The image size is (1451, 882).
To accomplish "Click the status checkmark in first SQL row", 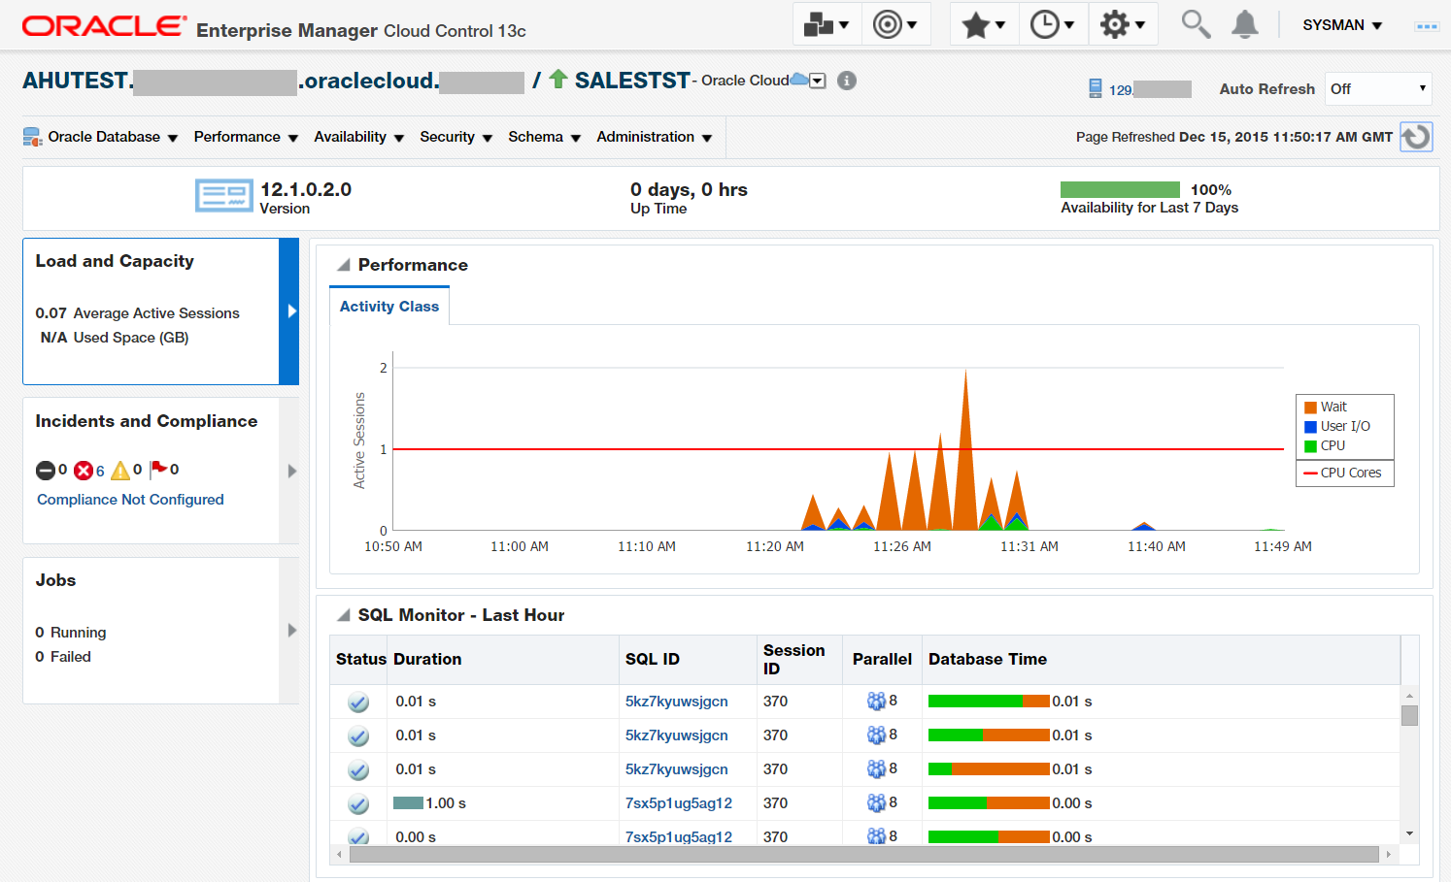I will click(x=358, y=702).
